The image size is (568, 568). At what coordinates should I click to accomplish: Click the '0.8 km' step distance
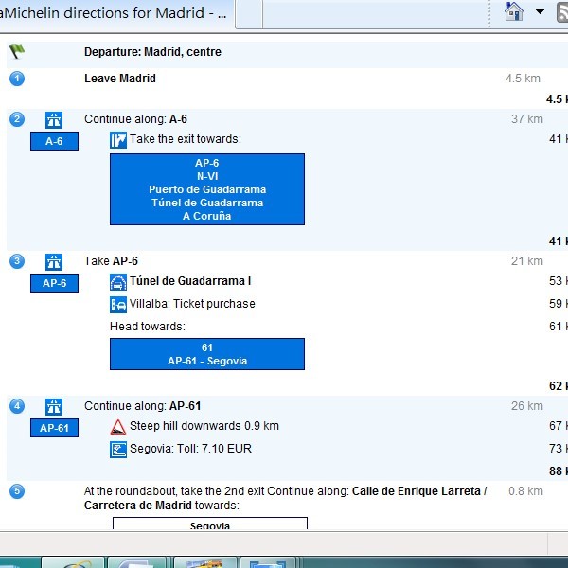click(525, 491)
